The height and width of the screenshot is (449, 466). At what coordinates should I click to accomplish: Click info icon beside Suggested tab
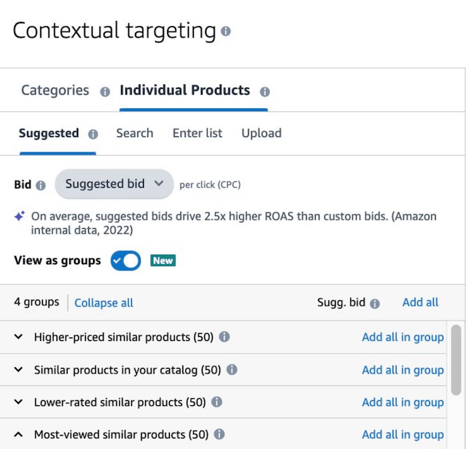(92, 134)
